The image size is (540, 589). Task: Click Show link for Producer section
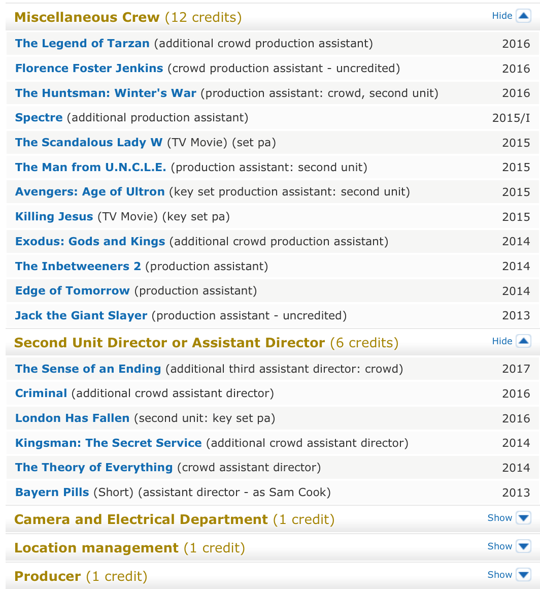click(x=500, y=575)
